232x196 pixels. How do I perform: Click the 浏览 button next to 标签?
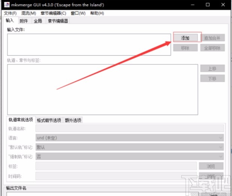coord(211,166)
